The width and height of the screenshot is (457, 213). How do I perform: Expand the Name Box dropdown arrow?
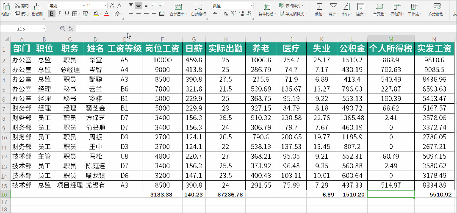(44, 28)
